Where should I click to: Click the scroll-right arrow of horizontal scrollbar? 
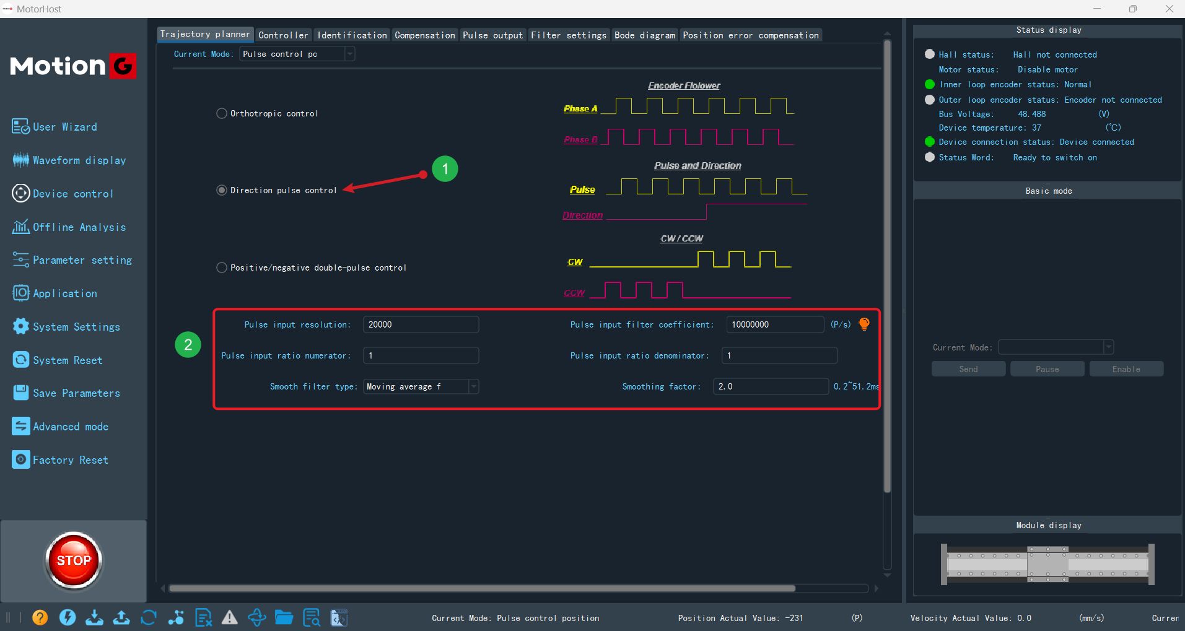876,588
